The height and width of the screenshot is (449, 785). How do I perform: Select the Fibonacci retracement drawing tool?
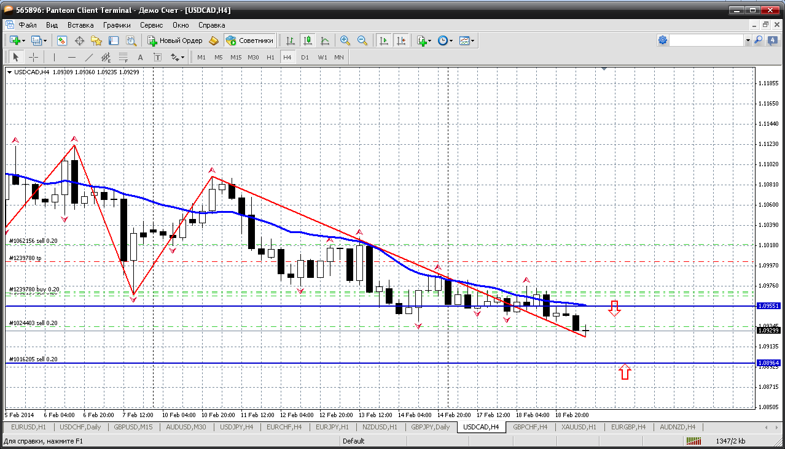pyautogui.click(x=123, y=57)
